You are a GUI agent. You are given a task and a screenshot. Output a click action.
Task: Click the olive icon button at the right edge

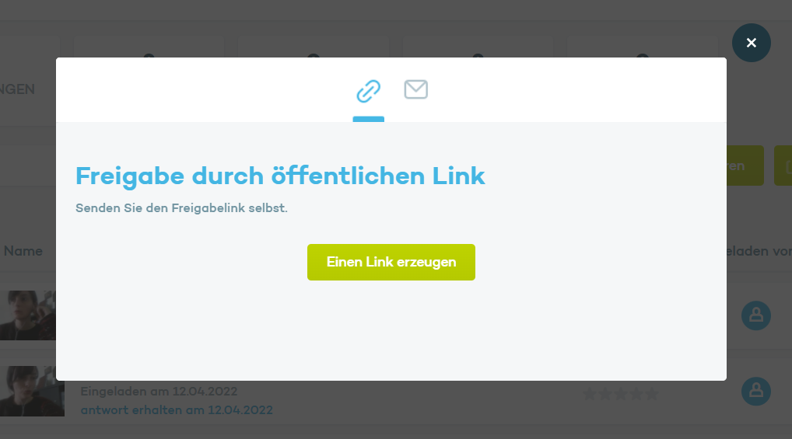783,165
